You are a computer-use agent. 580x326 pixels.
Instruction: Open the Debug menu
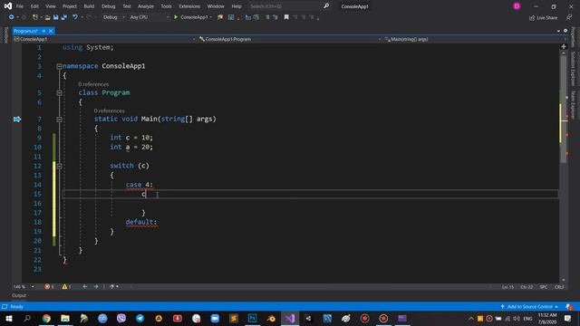109,6
